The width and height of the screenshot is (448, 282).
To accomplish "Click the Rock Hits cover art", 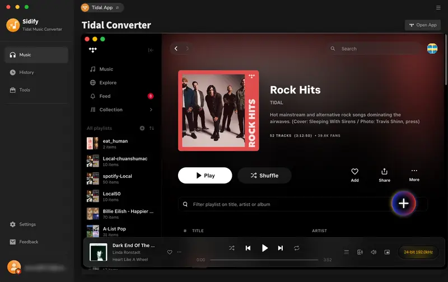I will 218,111.
